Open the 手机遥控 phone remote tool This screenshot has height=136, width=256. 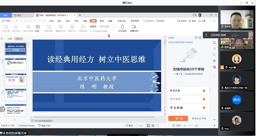point(122,28)
